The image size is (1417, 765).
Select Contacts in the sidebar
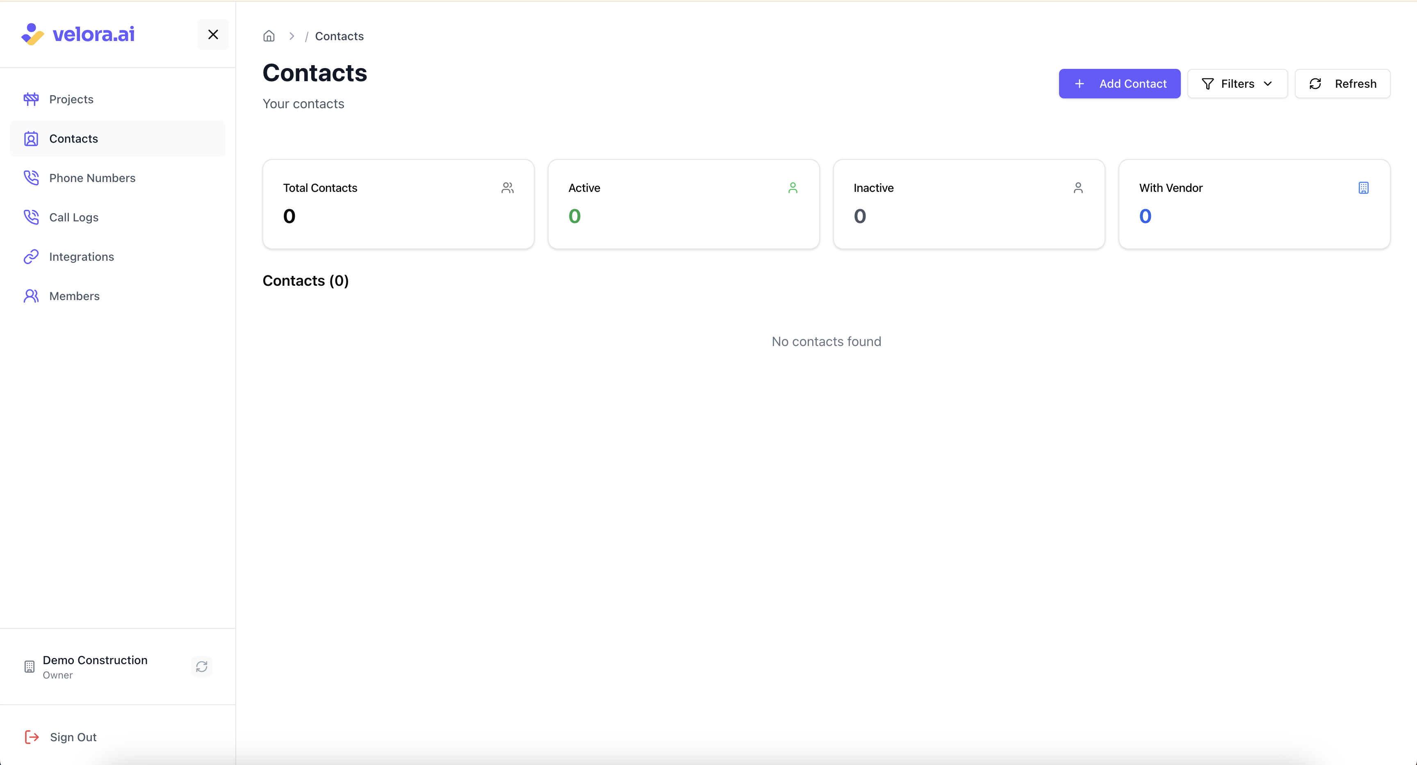117,139
